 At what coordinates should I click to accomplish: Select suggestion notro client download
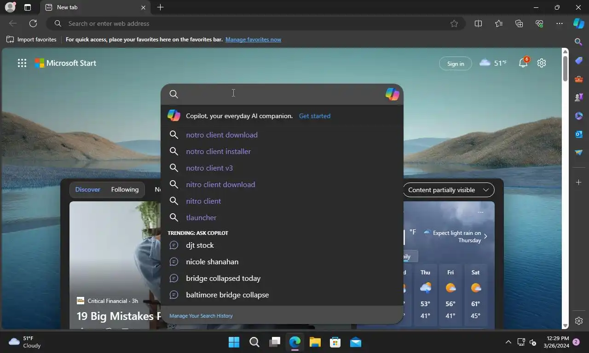coord(282,135)
